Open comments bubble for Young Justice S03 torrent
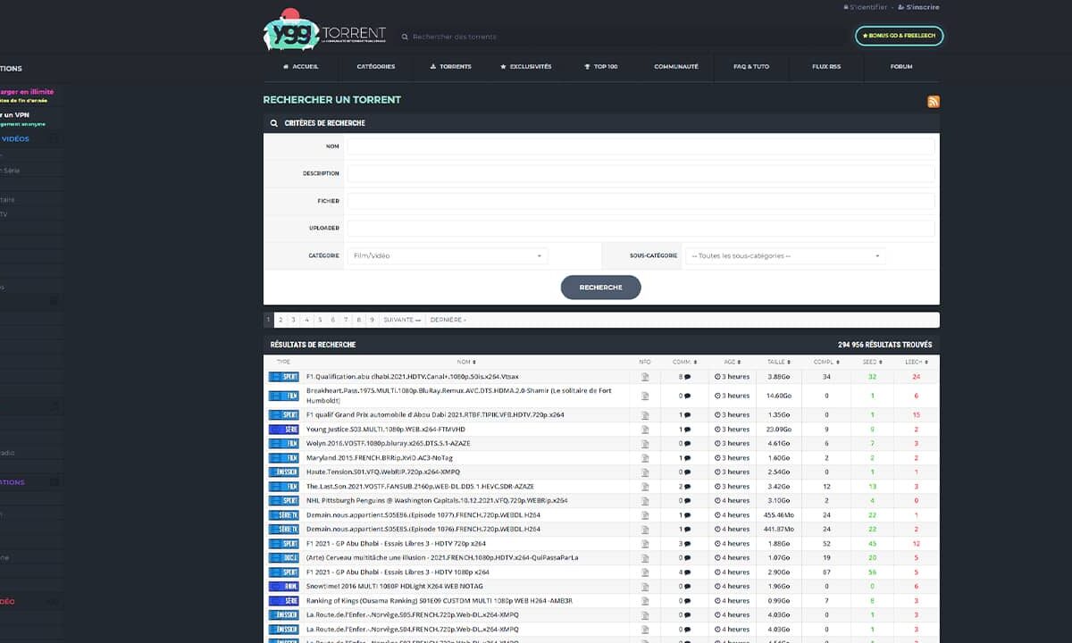The width and height of the screenshot is (1072, 643). point(688,429)
